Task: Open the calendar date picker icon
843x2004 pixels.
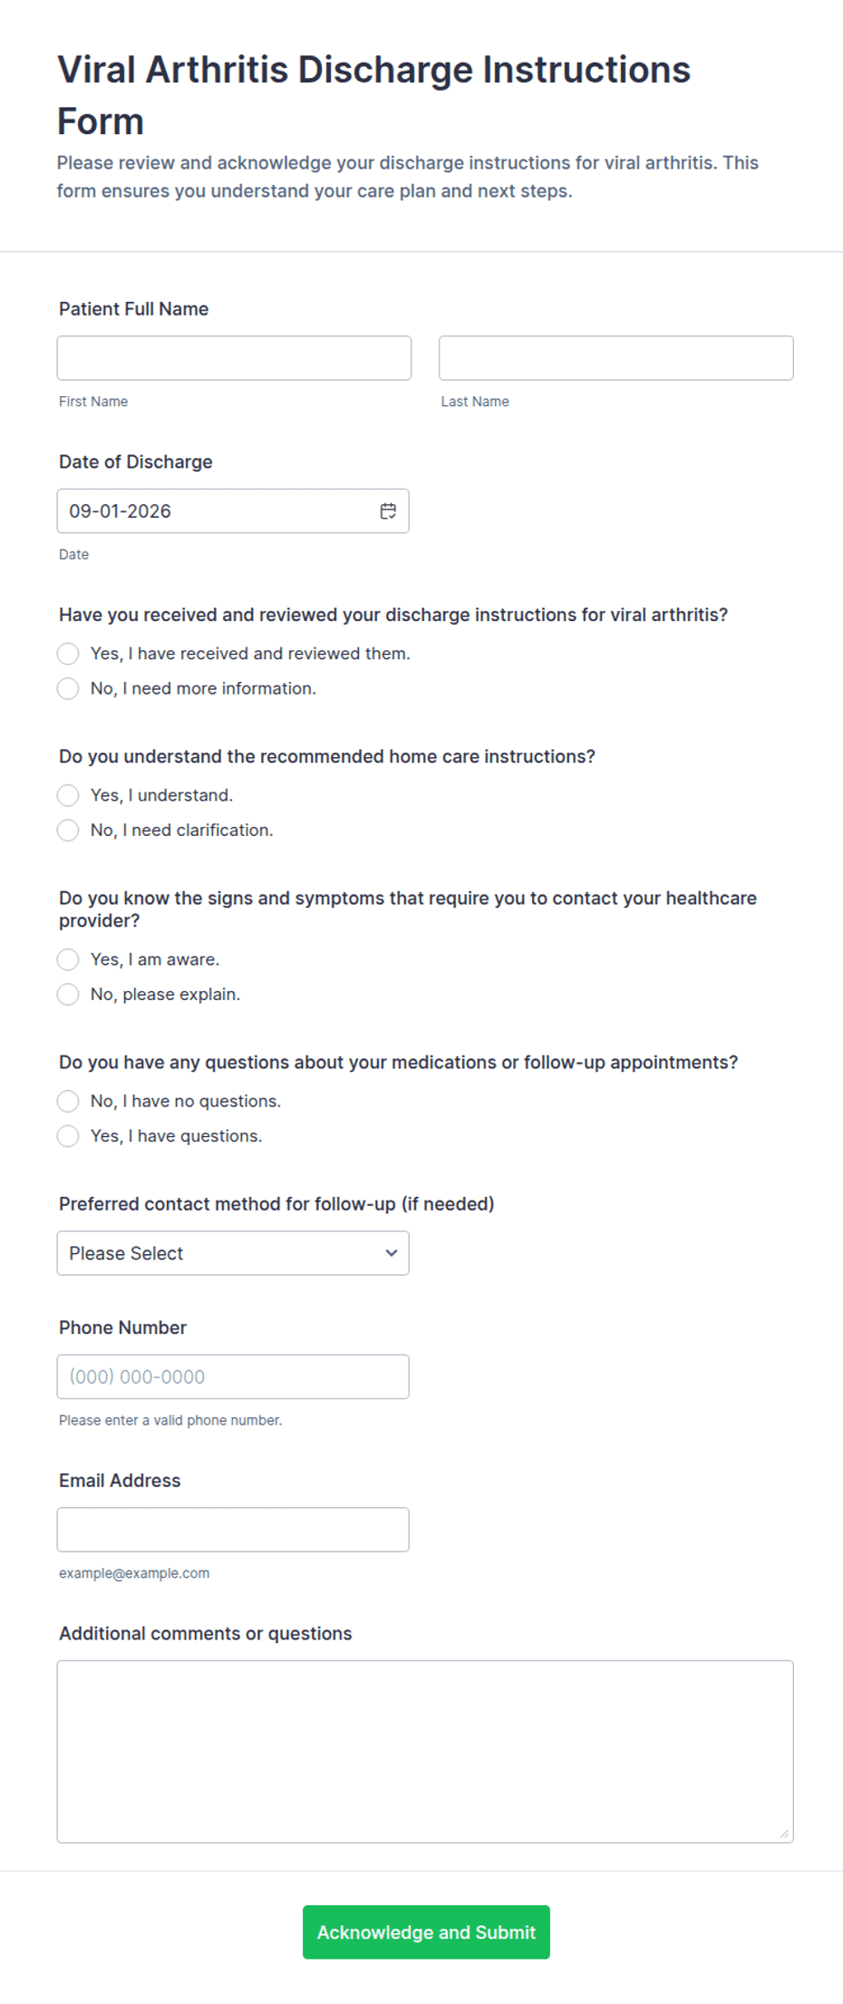Action: [388, 511]
